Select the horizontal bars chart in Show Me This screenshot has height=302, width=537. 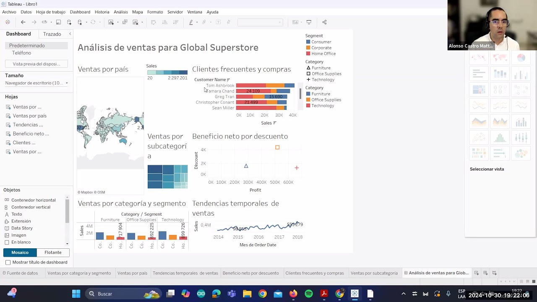(x=479, y=74)
